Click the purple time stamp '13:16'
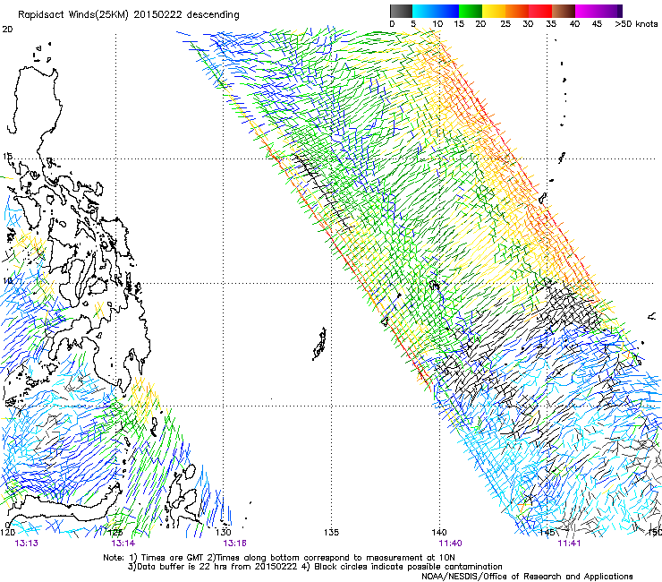 pos(234,543)
